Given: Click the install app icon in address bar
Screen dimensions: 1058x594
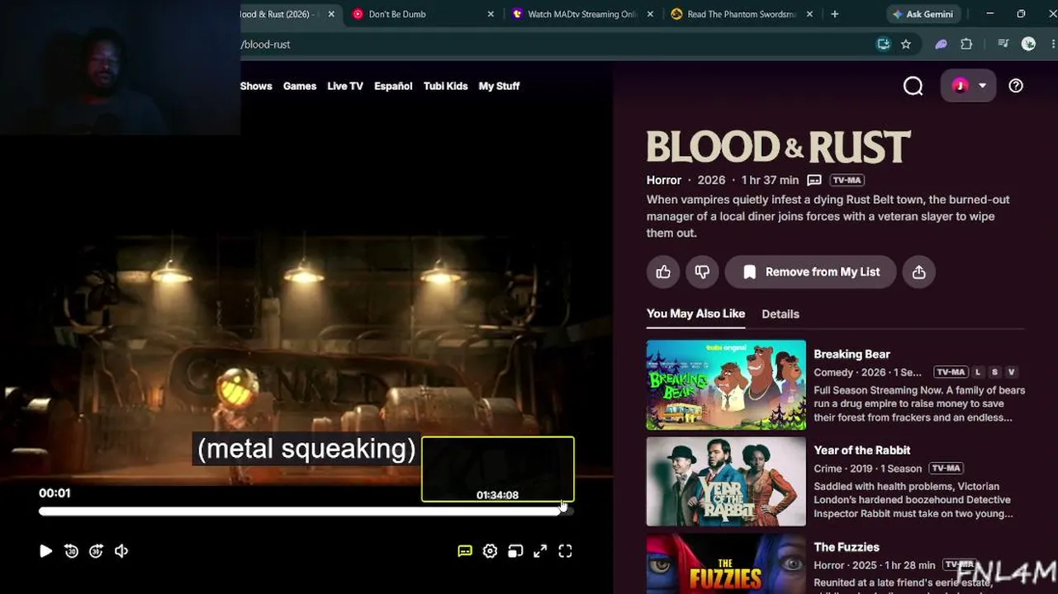Looking at the screenshot, I should pos(884,45).
